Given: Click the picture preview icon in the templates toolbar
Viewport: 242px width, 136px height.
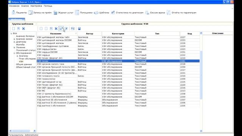Looking at the screenshot, I should 73,29.
